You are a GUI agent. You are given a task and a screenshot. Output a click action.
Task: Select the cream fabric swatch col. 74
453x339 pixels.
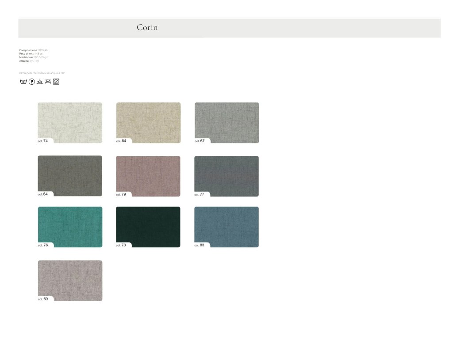click(70, 123)
